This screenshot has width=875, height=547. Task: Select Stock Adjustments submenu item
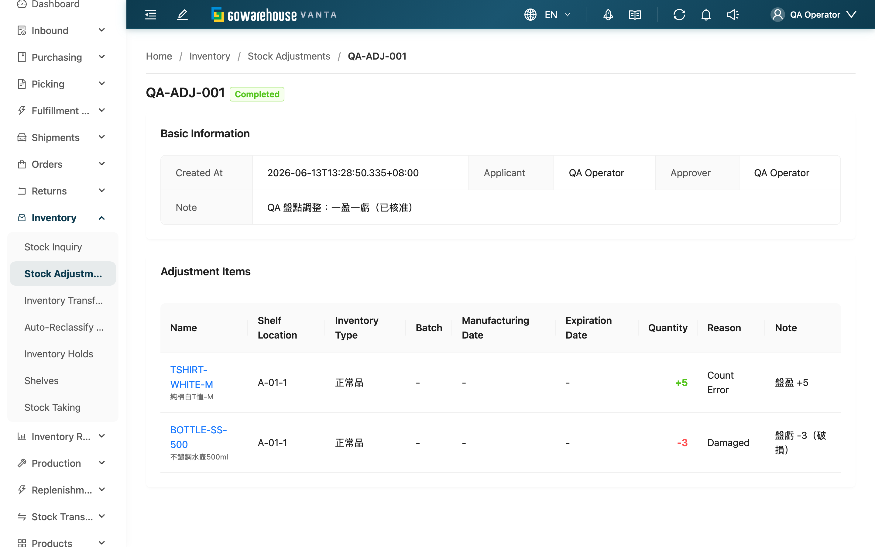(63, 273)
